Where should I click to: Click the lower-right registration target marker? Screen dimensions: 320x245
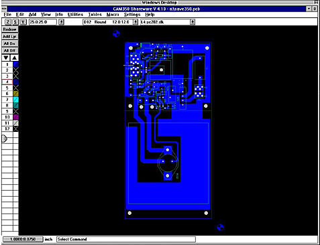pos(220,228)
